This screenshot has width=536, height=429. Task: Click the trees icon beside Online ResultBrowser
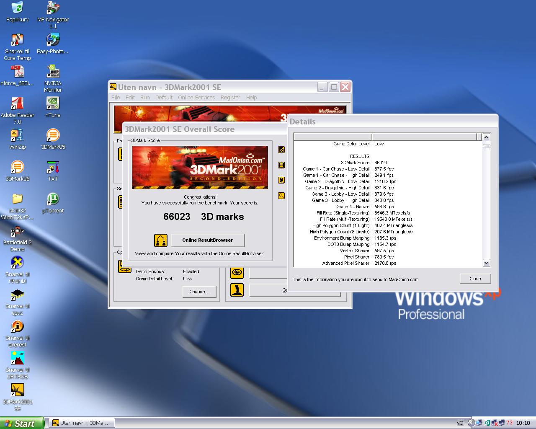click(x=161, y=240)
